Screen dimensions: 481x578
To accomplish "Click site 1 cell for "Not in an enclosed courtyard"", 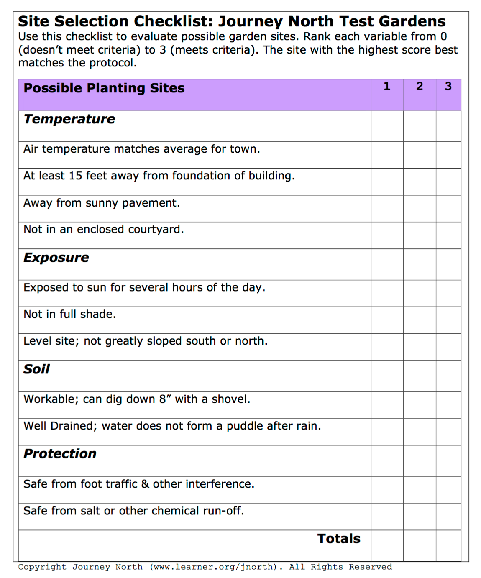I will (x=387, y=235).
